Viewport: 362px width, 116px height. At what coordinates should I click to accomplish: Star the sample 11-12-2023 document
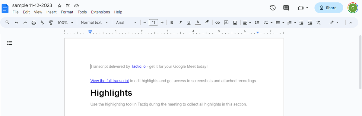click(60, 5)
